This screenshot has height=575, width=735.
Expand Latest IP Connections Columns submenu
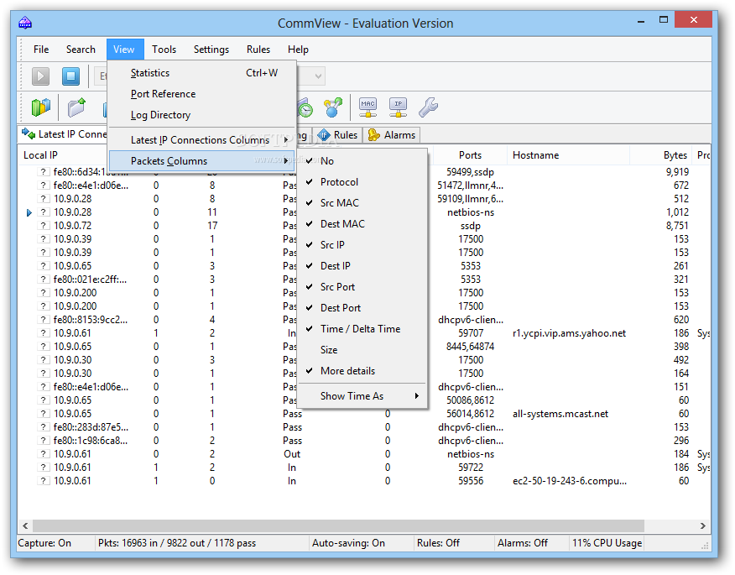(201, 140)
